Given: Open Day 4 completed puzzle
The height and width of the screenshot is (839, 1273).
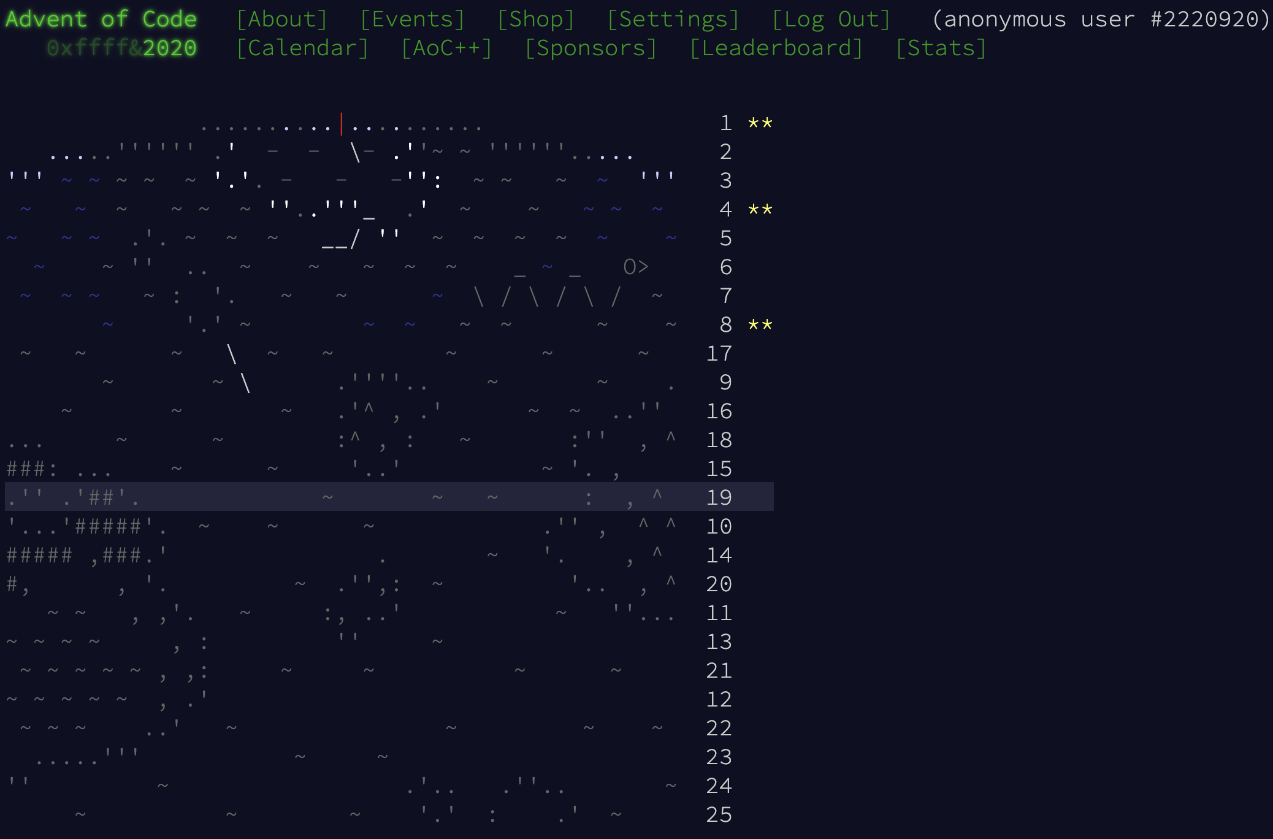Looking at the screenshot, I should 726,210.
